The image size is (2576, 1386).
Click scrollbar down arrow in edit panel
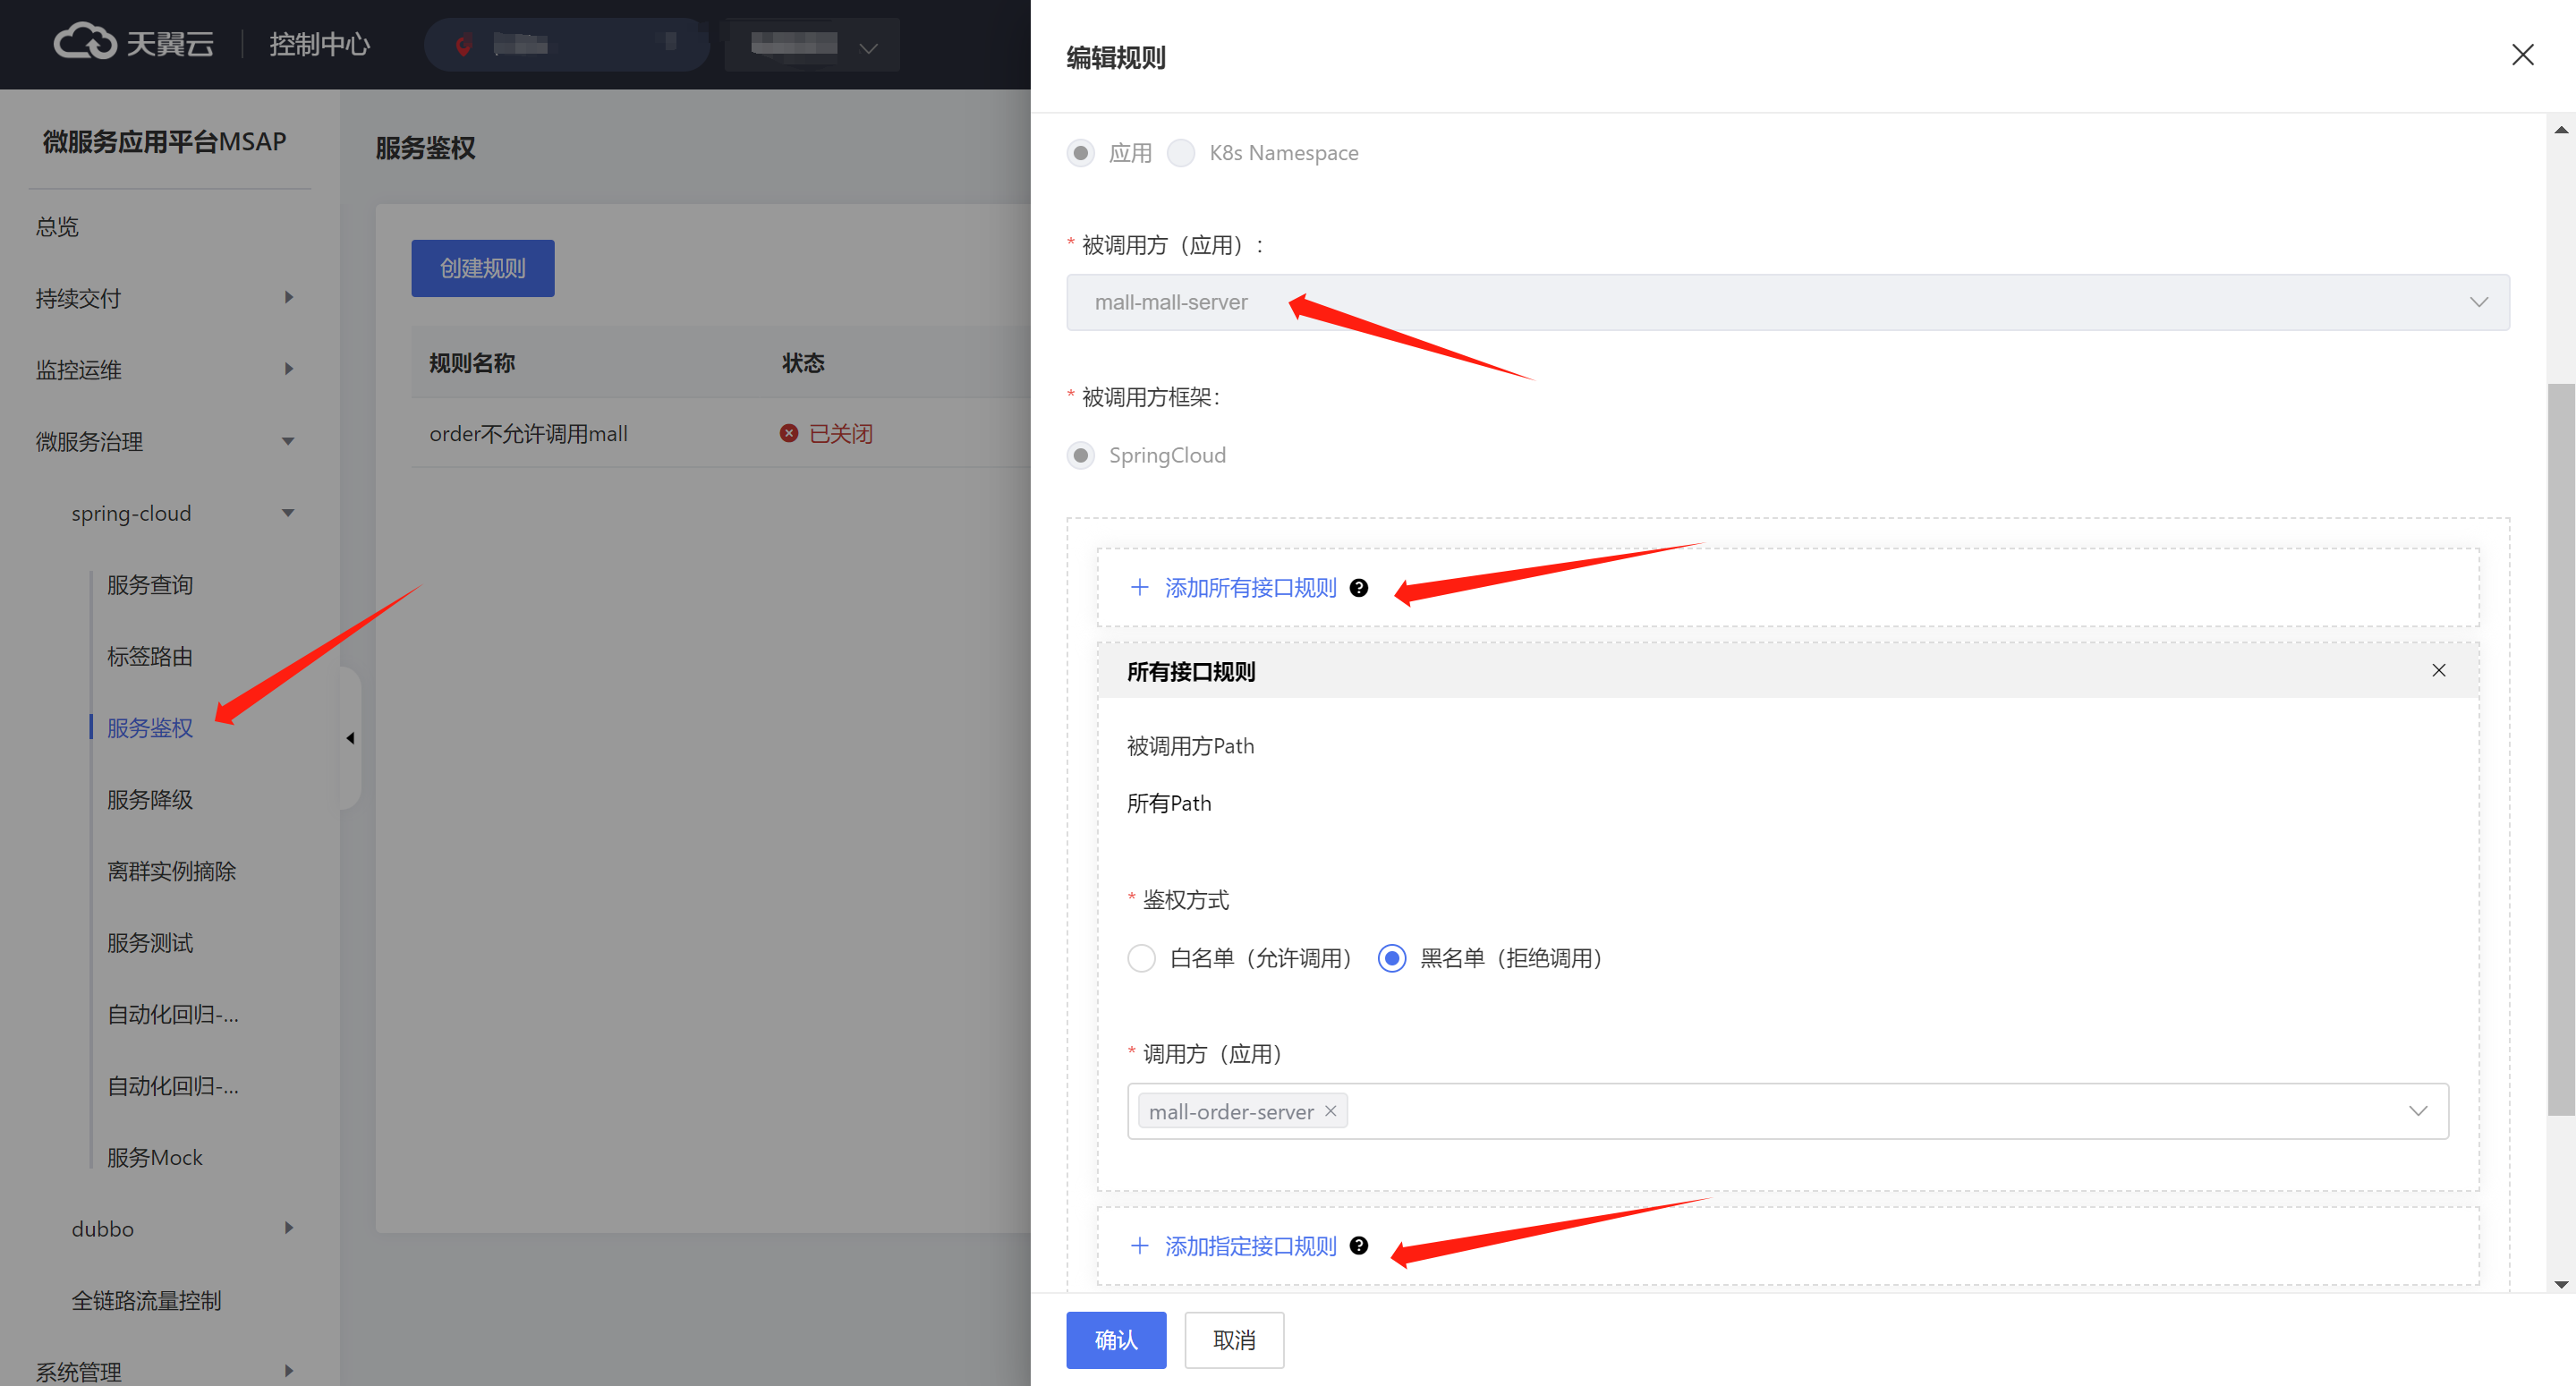(2560, 1284)
